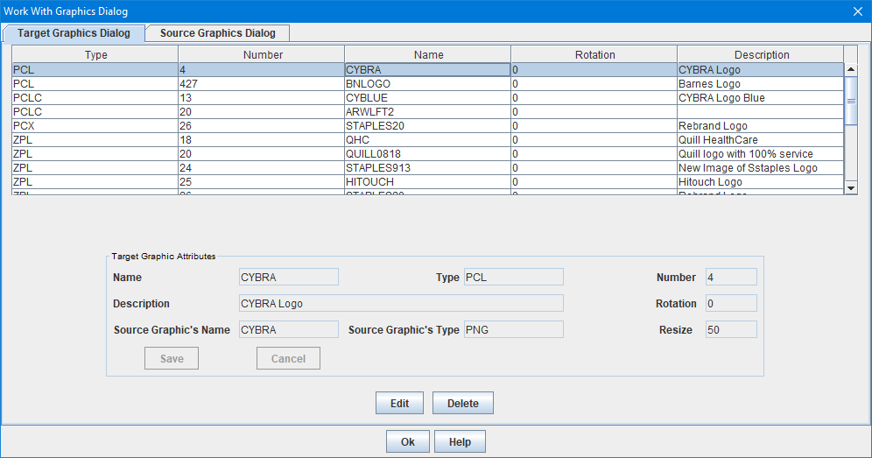Click the Type field showing PCL

click(513, 277)
